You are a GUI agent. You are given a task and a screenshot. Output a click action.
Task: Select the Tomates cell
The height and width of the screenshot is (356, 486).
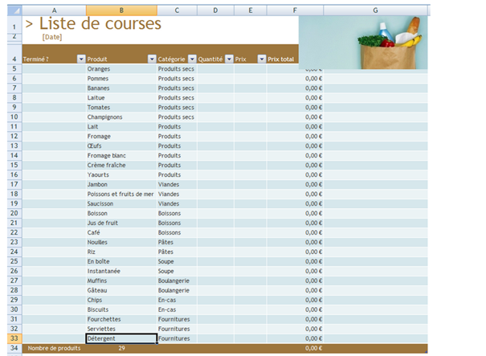coord(121,107)
